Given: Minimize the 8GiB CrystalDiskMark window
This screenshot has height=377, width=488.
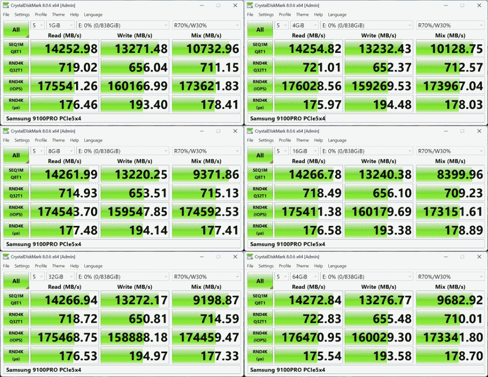Looking at the screenshot, I should [x=202, y=131].
